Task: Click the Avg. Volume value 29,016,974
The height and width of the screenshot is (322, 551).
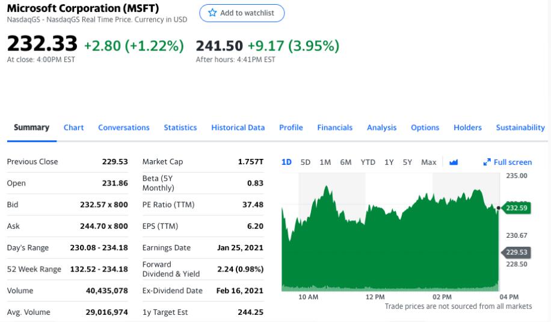Action: (107, 312)
